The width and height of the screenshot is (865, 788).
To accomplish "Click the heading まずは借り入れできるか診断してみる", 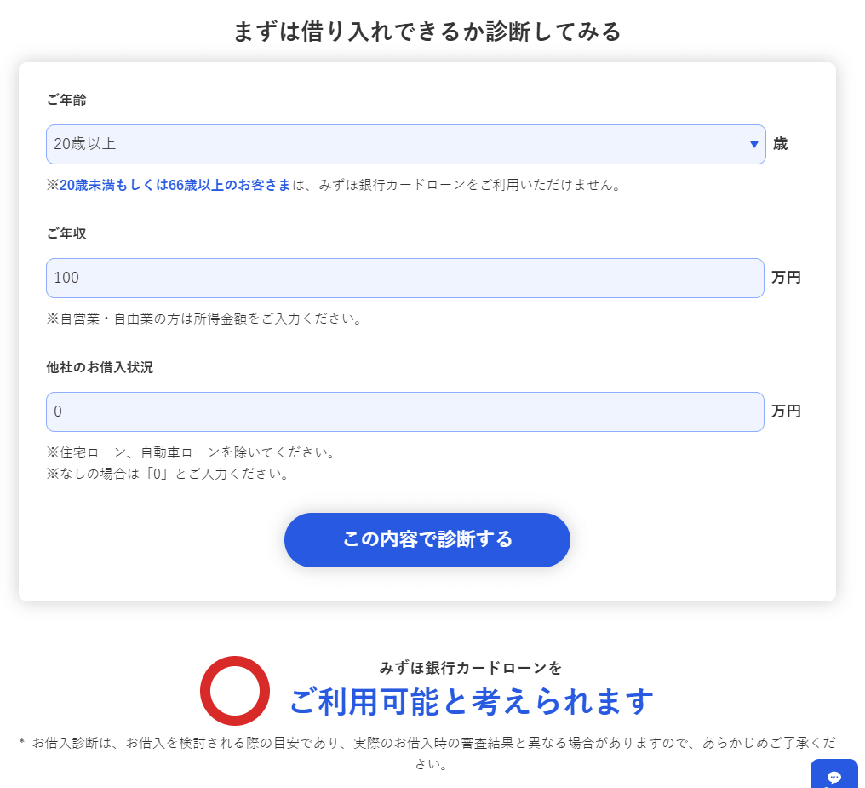I will 427,32.
